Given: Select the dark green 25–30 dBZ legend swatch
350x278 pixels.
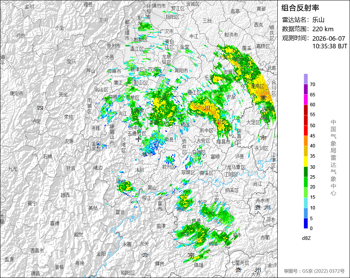Looking at the screenshot, I should [306, 172].
